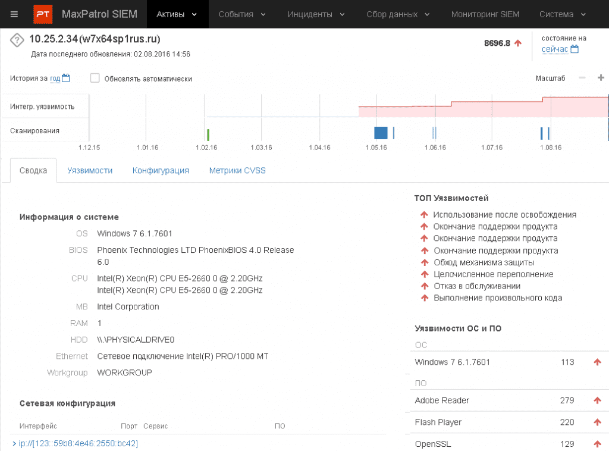Open the 'Активы' dropdown menu
This screenshot has width=609, height=451.
[177, 14]
